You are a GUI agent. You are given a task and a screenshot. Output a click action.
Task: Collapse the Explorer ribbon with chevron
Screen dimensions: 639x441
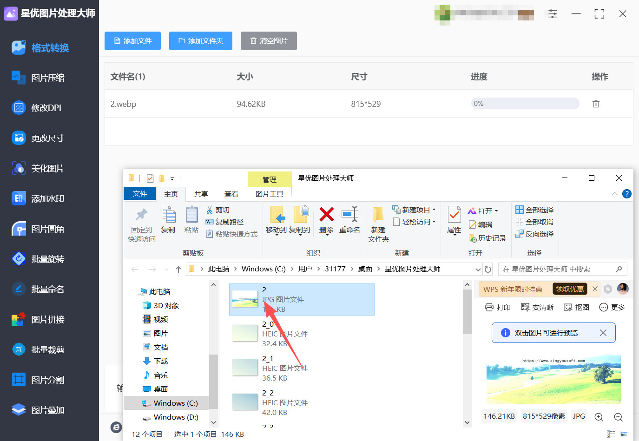click(615, 194)
